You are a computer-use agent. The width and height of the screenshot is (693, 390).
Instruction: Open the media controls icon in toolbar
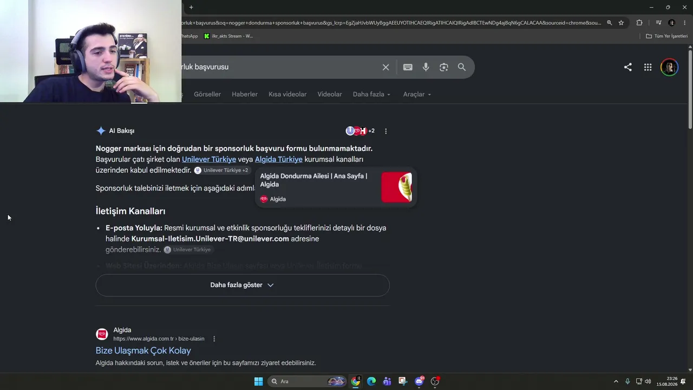(x=658, y=23)
